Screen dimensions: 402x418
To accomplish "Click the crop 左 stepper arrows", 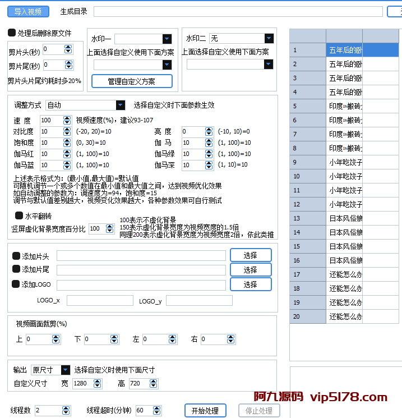I will click(x=172, y=339).
